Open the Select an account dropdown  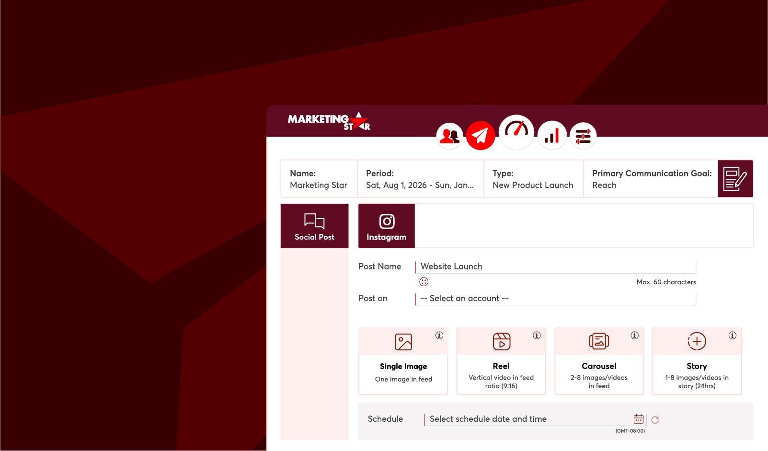click(x=556, y=299)
